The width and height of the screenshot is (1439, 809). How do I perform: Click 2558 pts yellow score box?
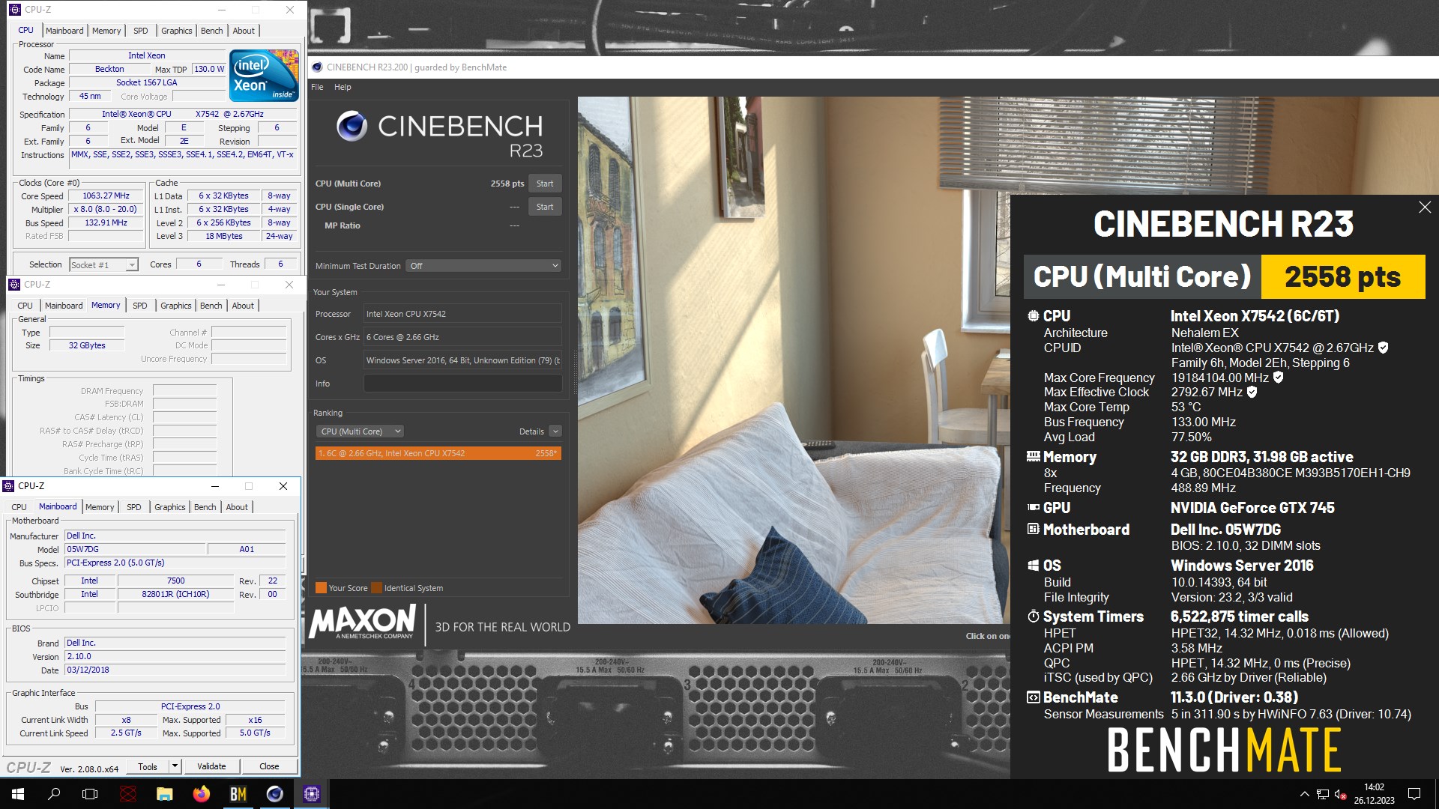tap(1343, 276)
